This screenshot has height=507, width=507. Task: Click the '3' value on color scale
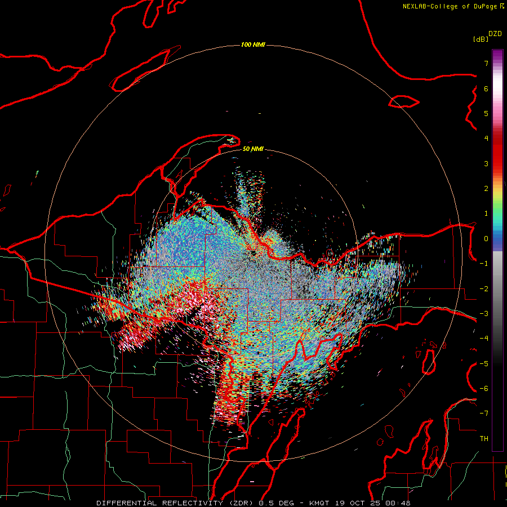tap(486, 163)
